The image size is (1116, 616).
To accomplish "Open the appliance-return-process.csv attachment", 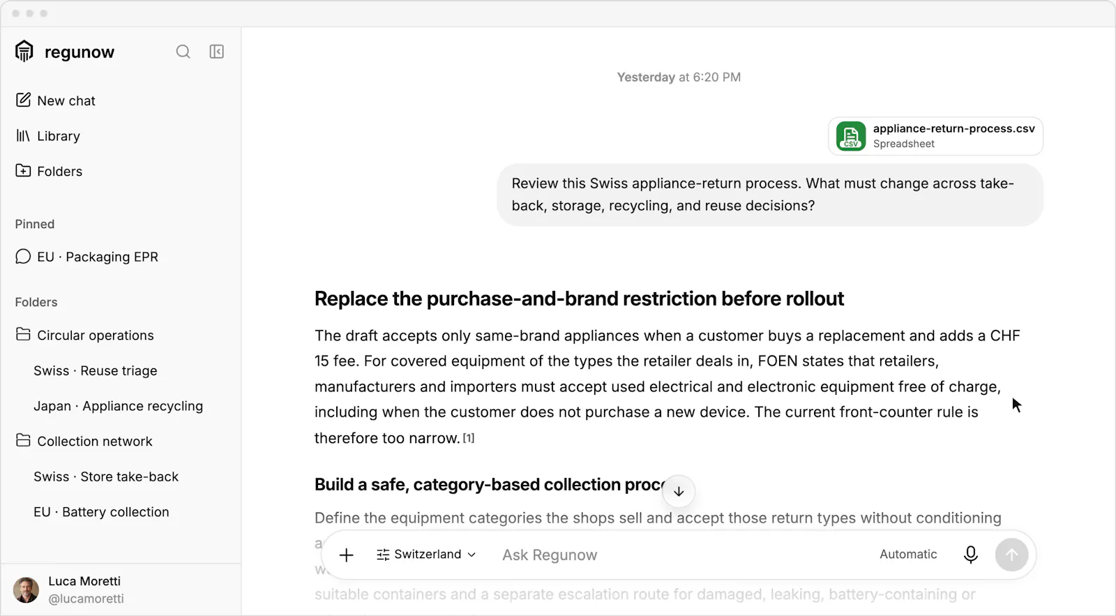I will pyautogui.click(x=935, y=136).
